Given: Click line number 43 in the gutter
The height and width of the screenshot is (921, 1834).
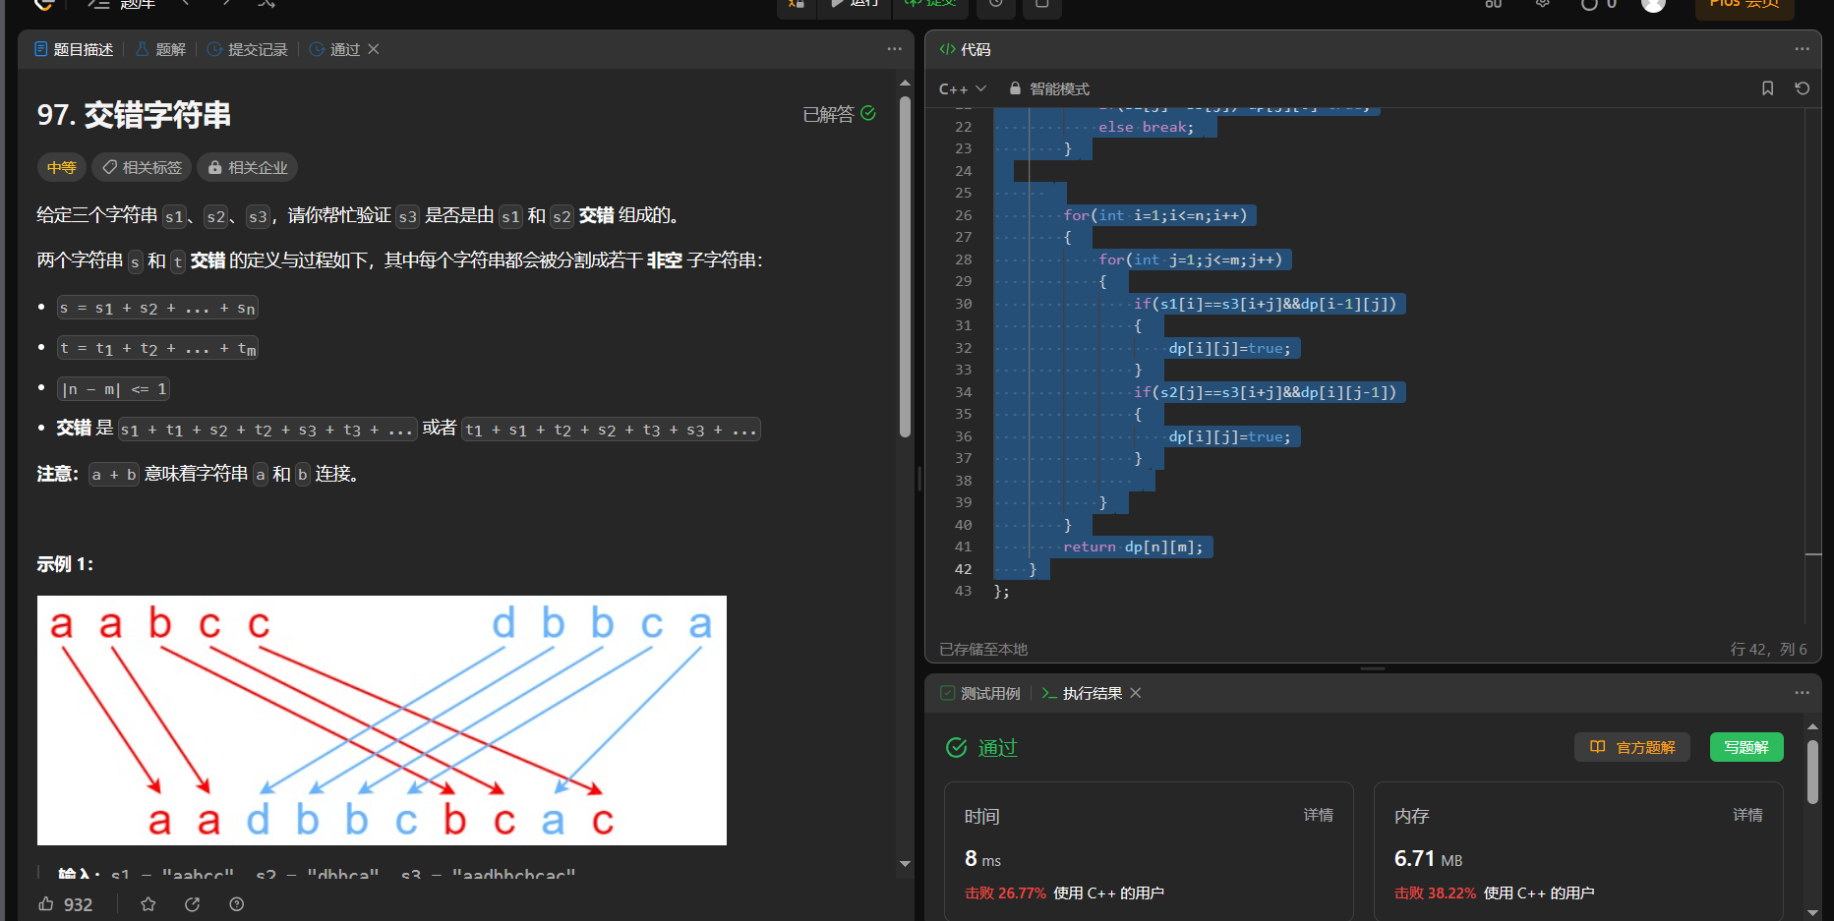Looking at the screenshot, I should pyautogui.click(x=963, y=591).
